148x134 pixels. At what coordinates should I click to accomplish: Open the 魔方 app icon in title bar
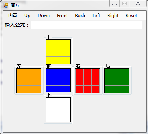6,5
